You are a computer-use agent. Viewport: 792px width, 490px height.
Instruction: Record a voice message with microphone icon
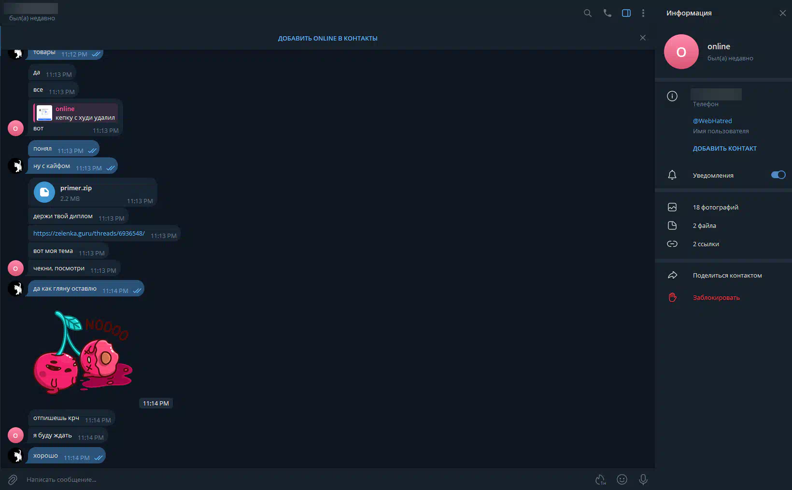[x=643, y=479]
